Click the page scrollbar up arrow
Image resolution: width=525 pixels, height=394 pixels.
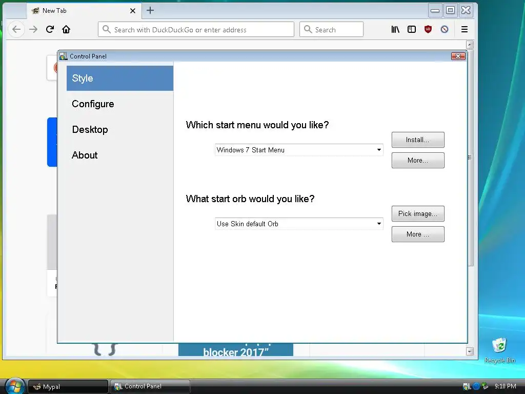coord(470,45)
